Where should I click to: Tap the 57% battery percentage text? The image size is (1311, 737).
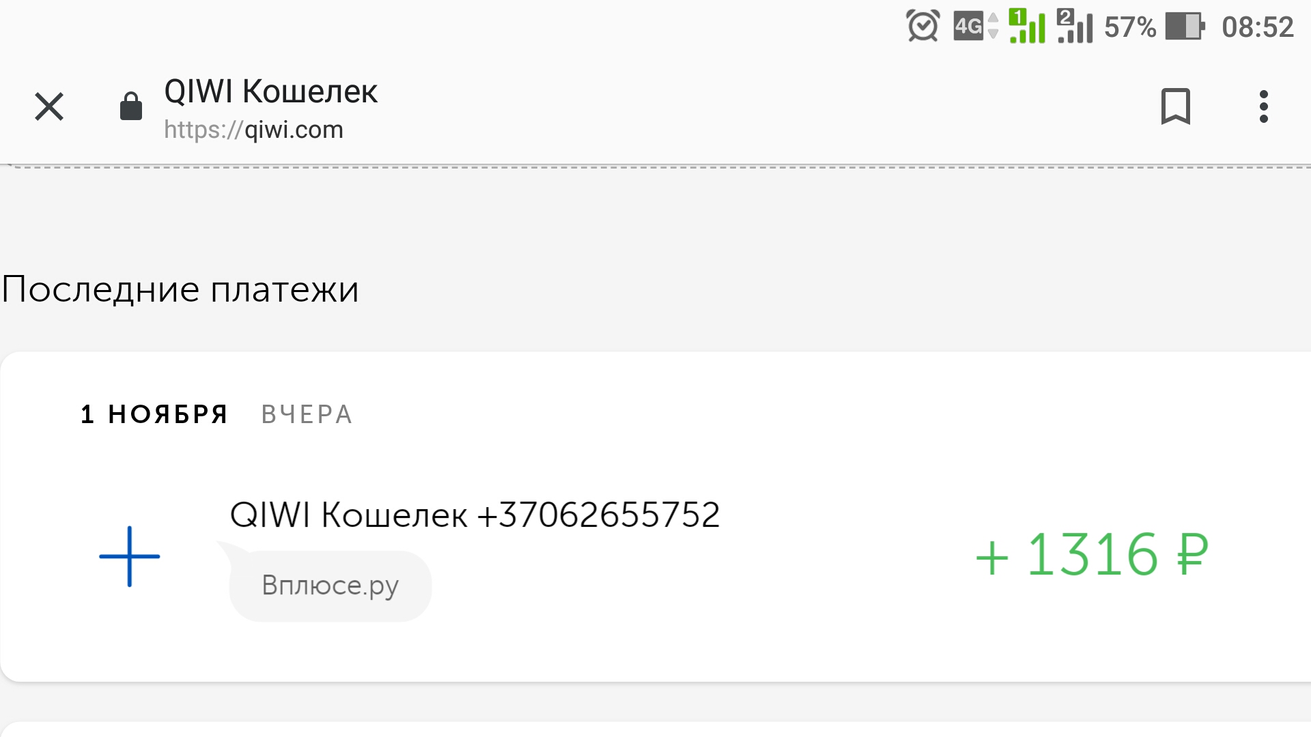tap(1130, 27)
